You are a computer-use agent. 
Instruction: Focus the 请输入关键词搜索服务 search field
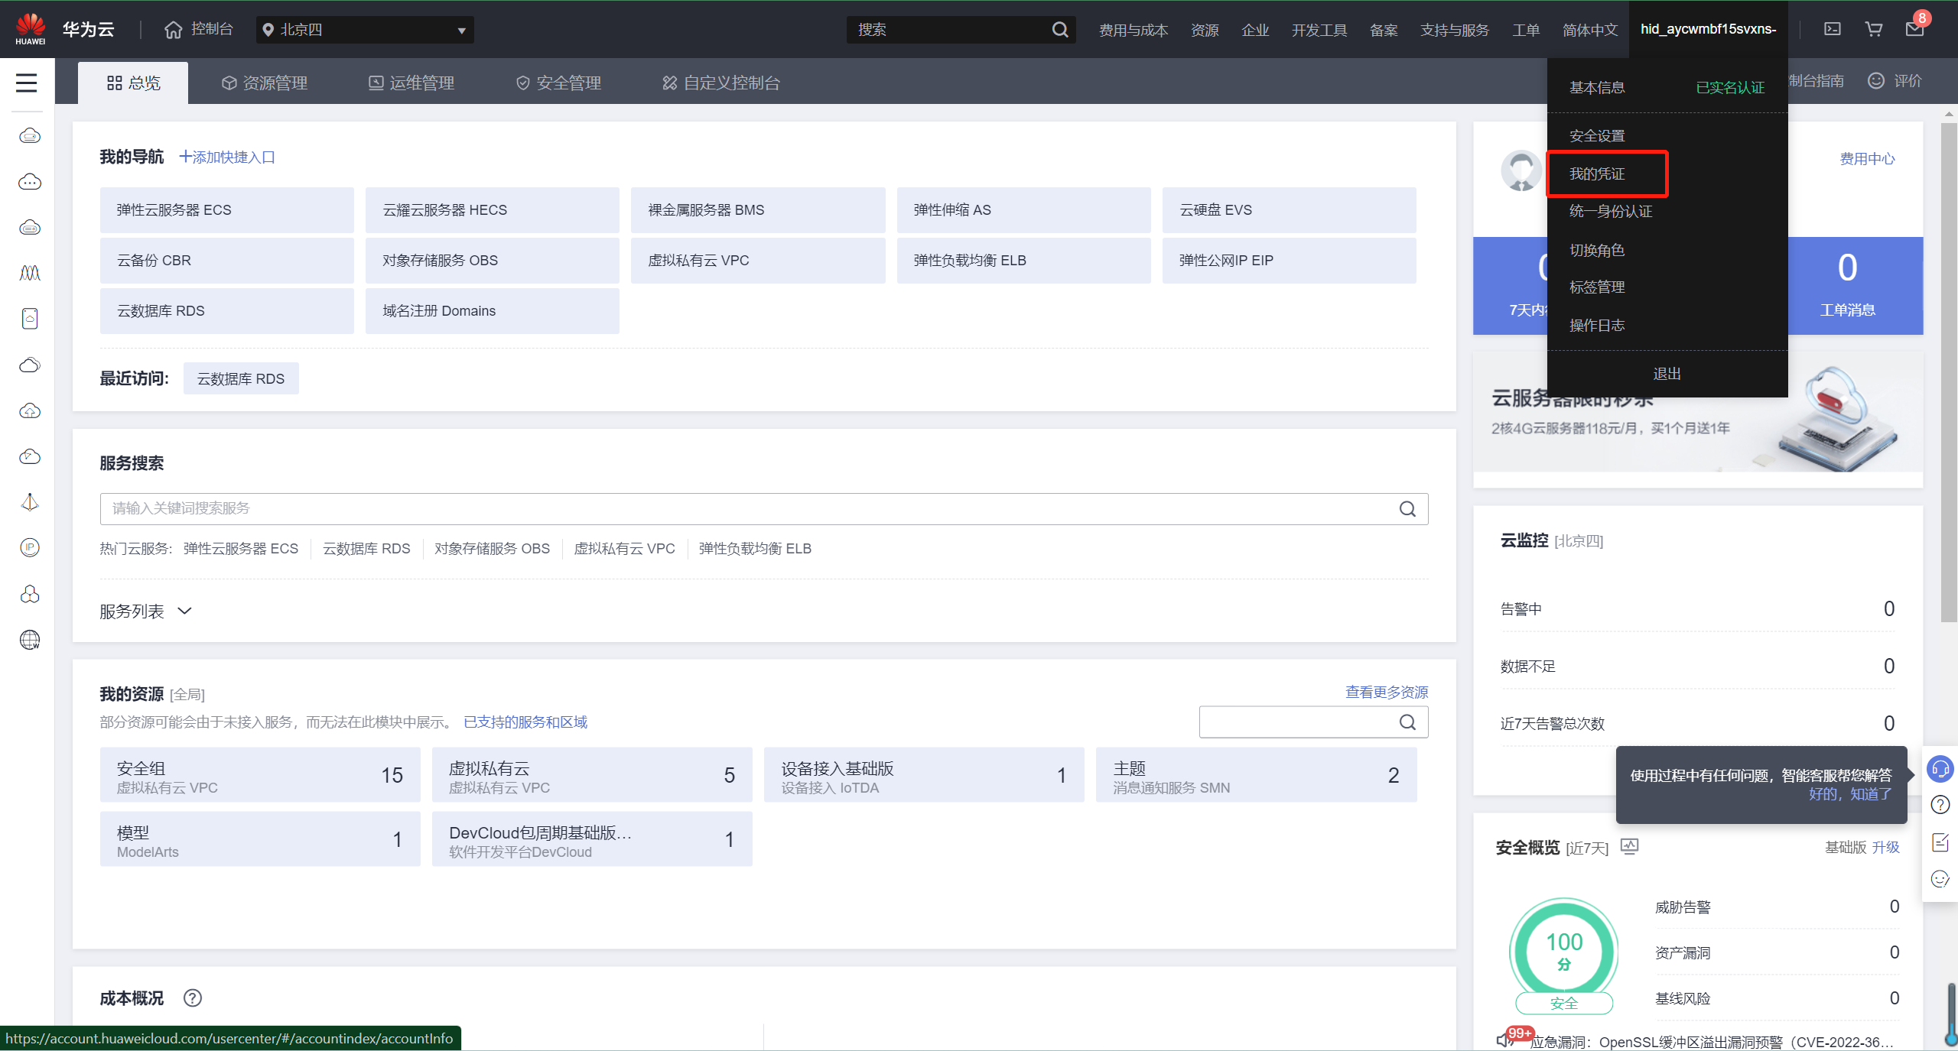coord(750,508)
